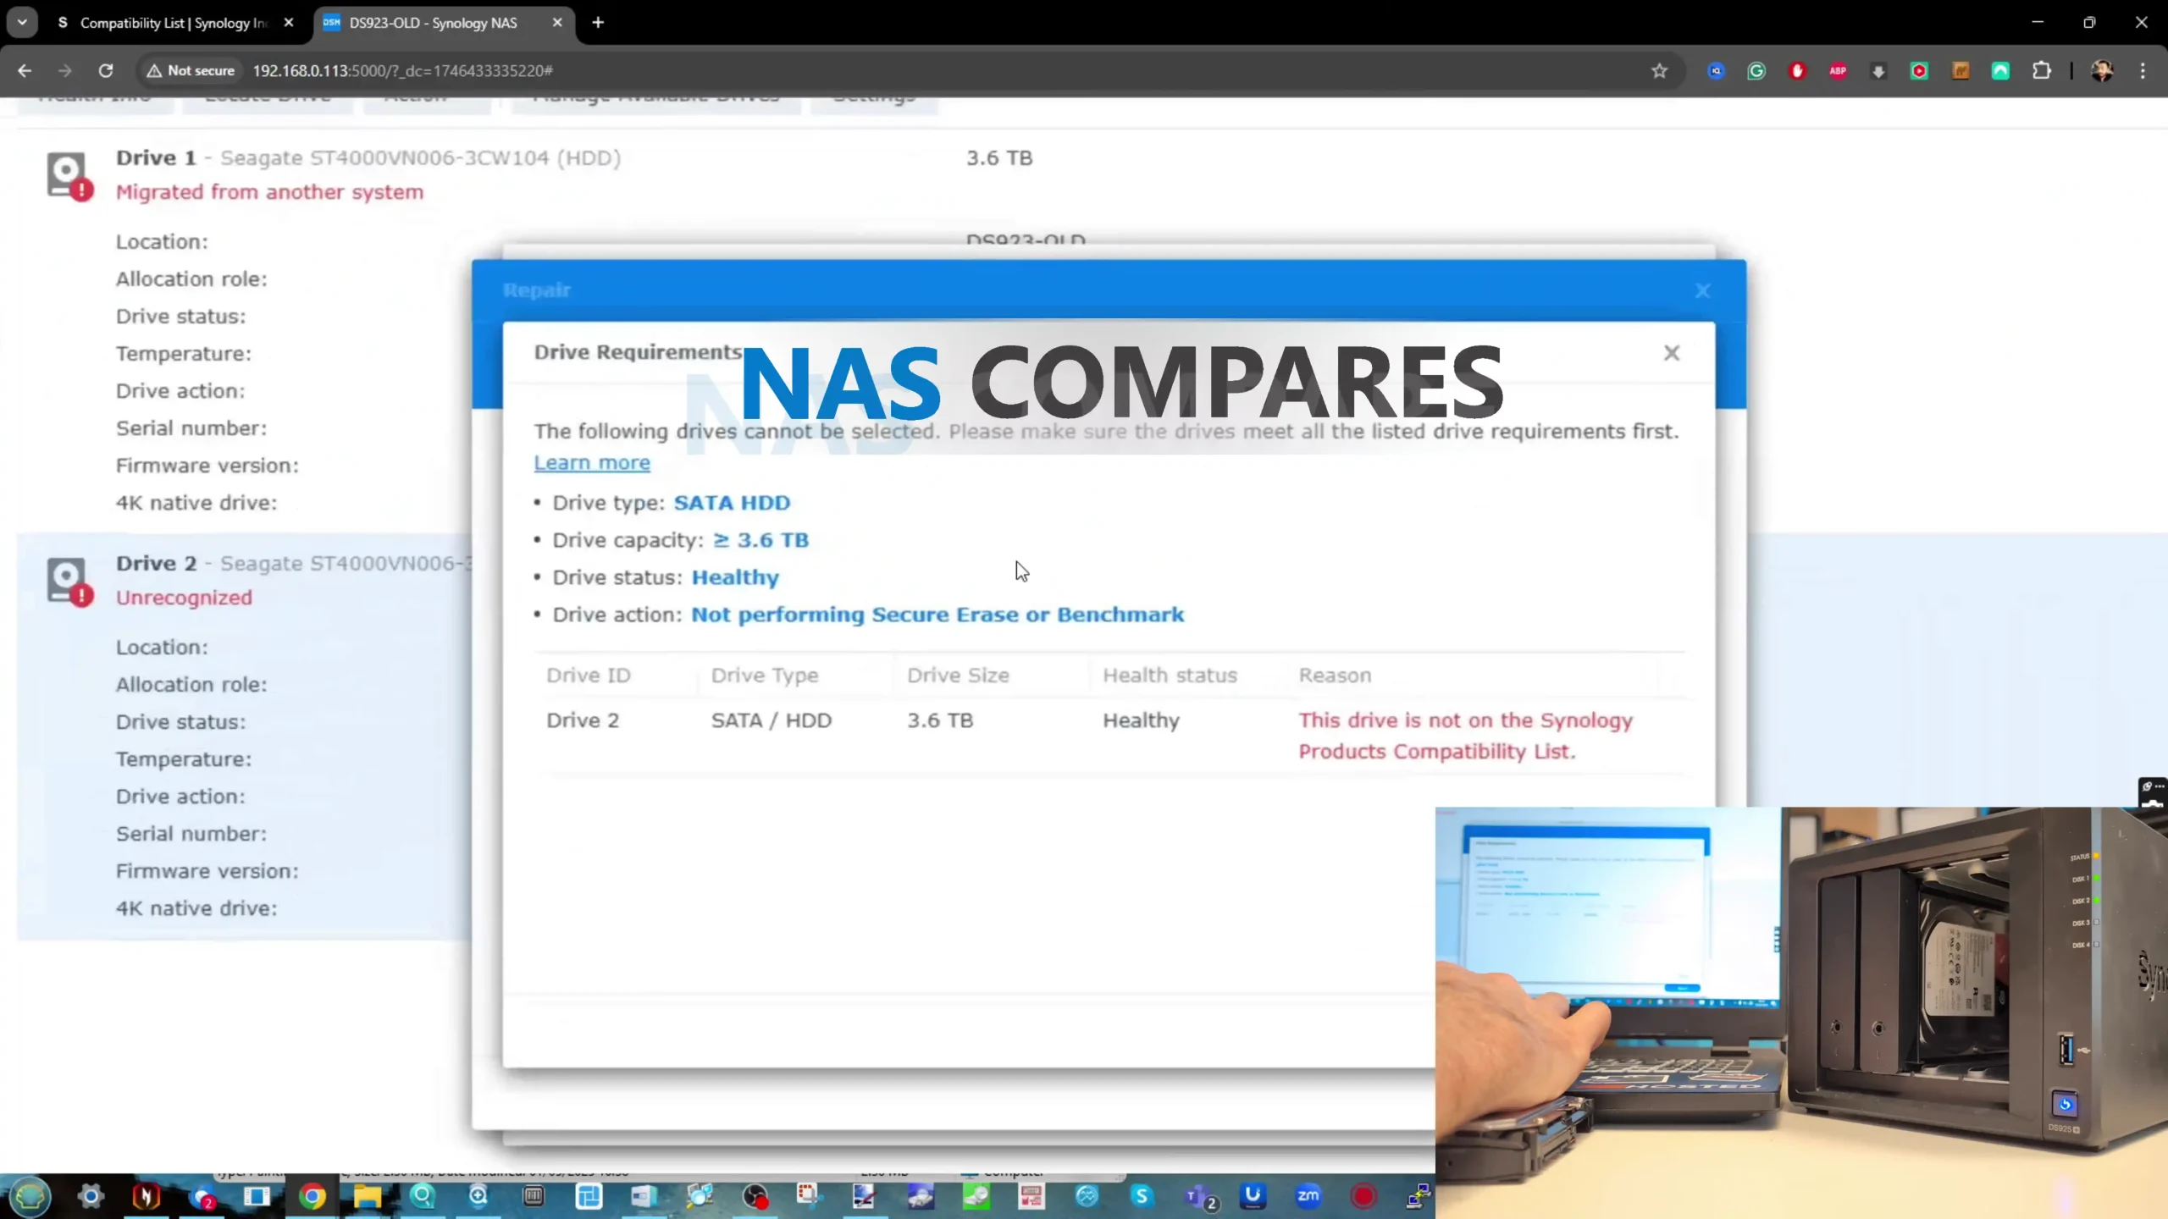Open Zoom from the taskbar

coord(1308,1196)
